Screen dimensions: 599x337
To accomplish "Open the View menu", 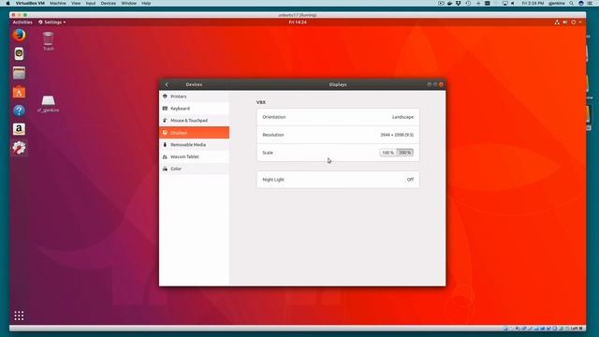I will 76,3.
